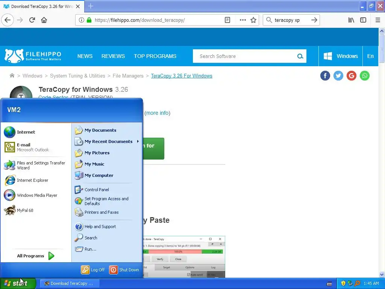Open NEWS in FileHippo navigation

click(x=85, y=56)
